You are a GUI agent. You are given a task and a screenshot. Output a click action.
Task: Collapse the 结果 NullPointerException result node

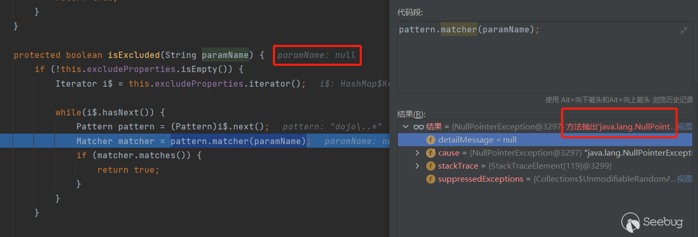point(405,127)
